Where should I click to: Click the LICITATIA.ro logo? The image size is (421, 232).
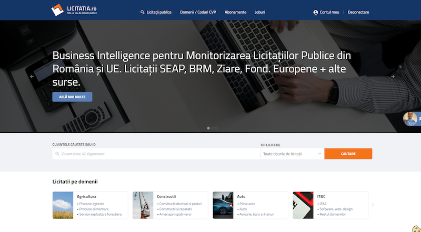coord(74,10)
